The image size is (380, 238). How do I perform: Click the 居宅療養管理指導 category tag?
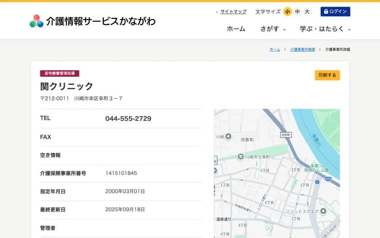click(59, 73)
